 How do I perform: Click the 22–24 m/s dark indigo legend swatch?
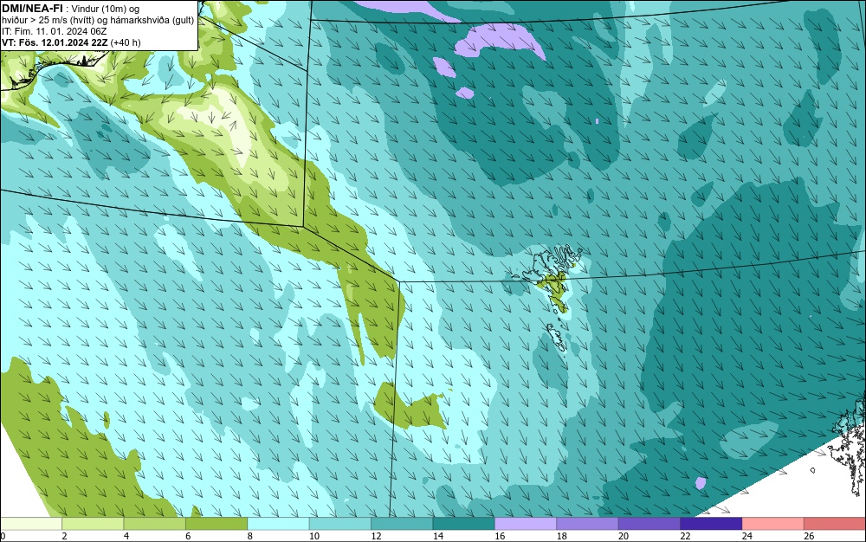point(711,524)
